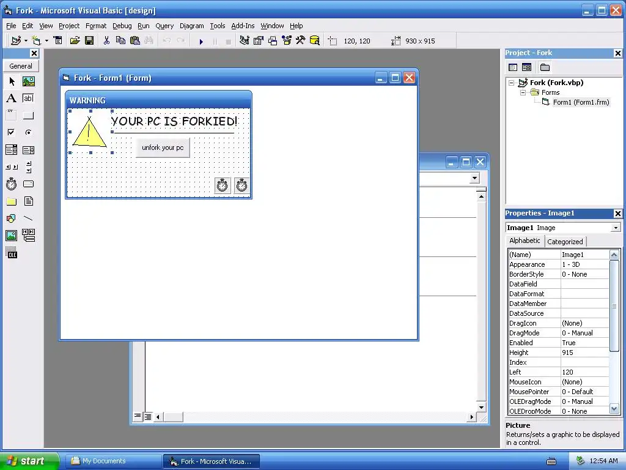Switch to the Categorized properties tab
This screenshot has height=470, width=626.
click(x=565, y=241)
